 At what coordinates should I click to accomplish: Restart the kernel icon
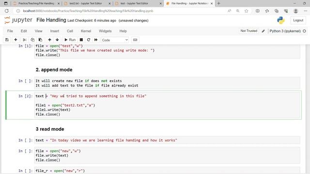pos(89,40)
